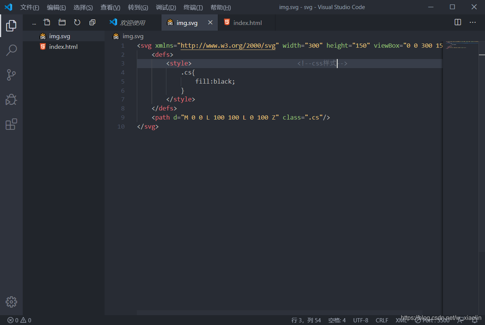Open the Explorer view in activity bar
This screenshot has width=485, height=325.
pos(11,26)
